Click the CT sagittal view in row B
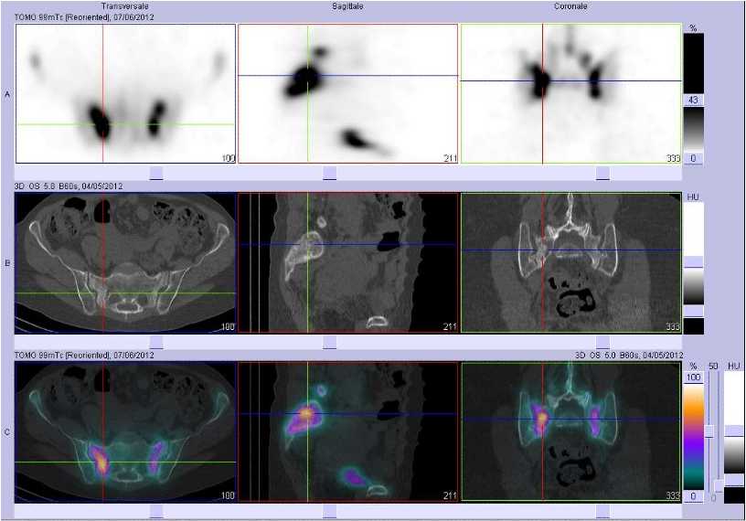Viewport: 746px width, 521px height. point(347,262)
